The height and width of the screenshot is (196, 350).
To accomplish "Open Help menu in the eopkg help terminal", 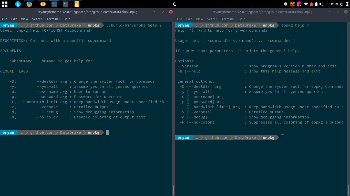I will [x=242, y=19].
